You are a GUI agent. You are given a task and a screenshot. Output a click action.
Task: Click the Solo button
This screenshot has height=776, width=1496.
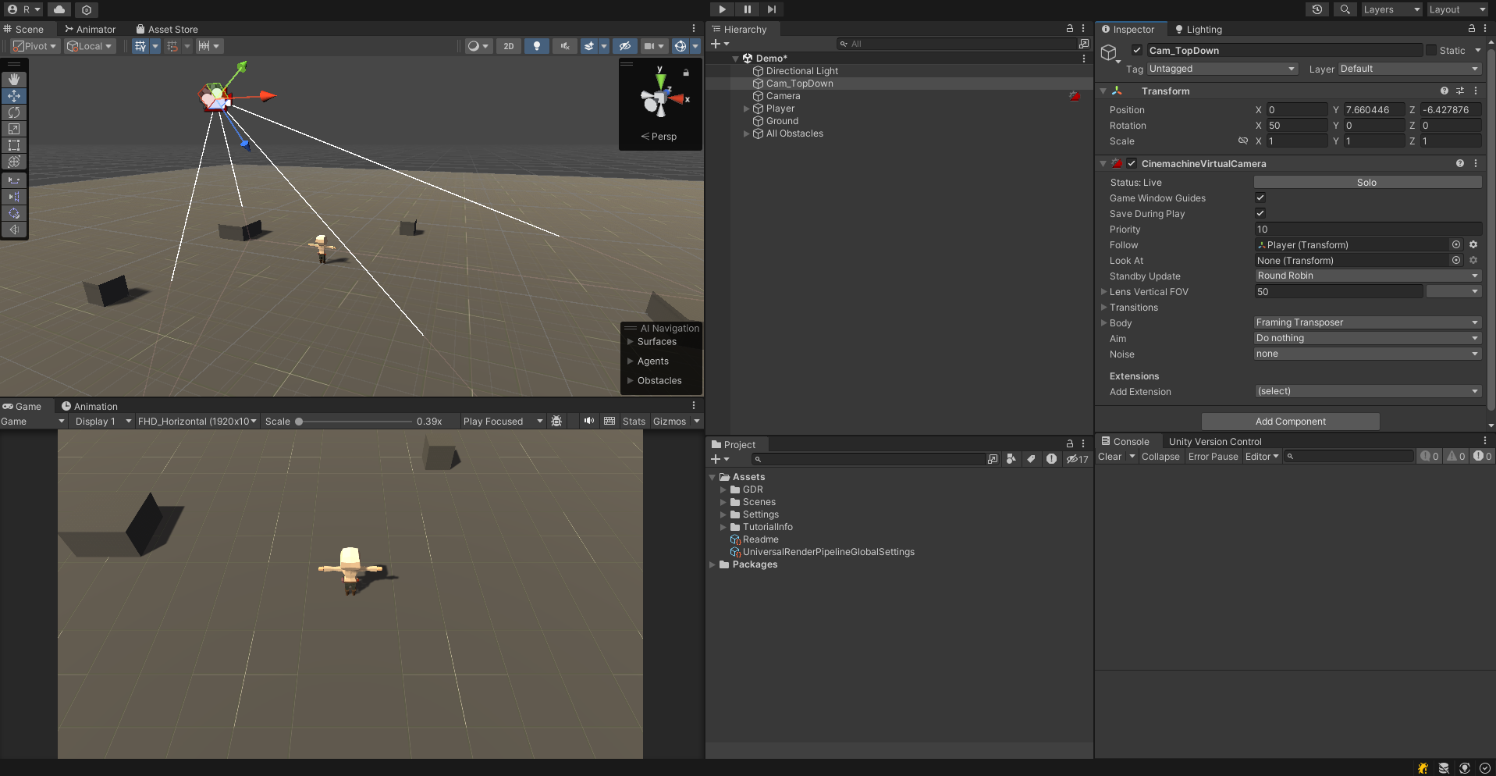pyautogui.click(x=1366, y=182)
